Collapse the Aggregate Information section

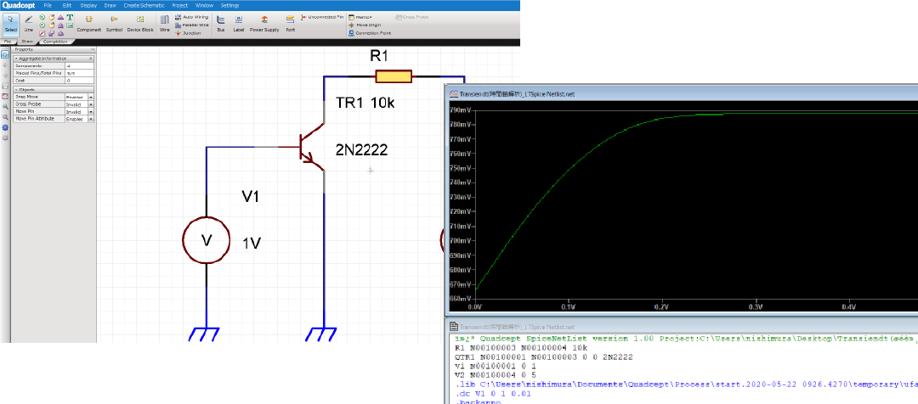coord(16,58)
